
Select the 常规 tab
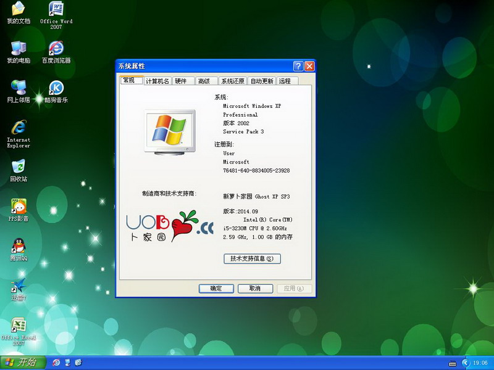[132, 80]
